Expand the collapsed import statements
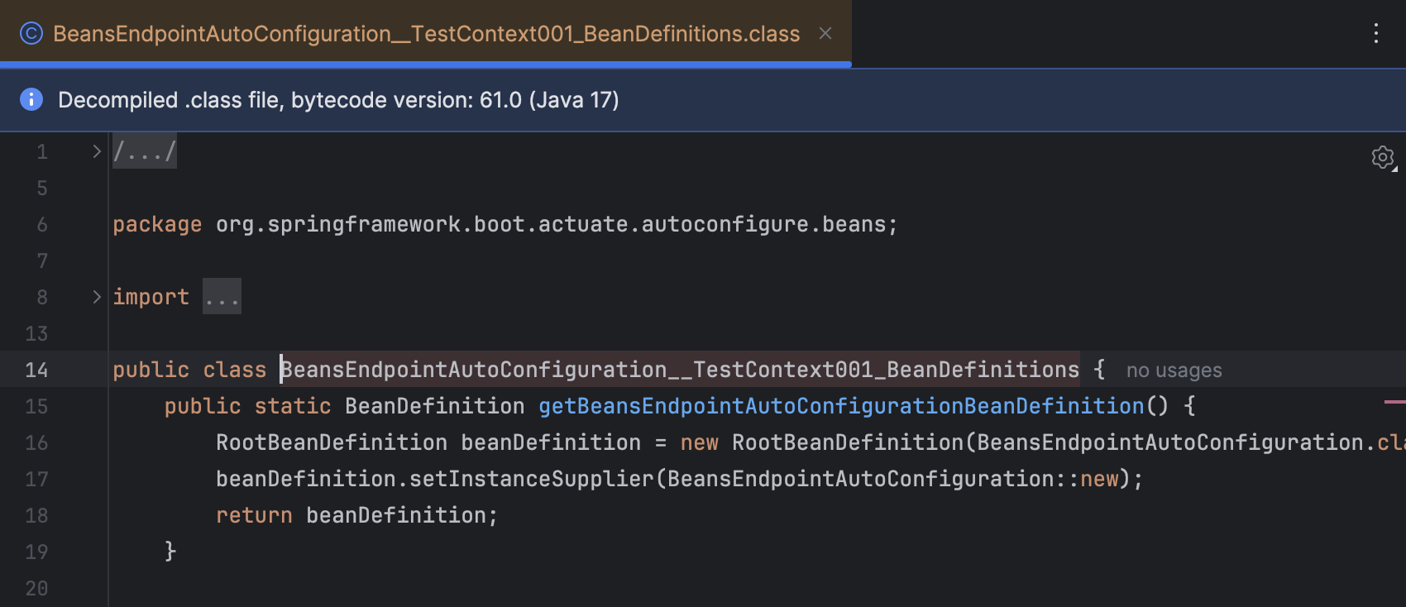 pos(222,296)
